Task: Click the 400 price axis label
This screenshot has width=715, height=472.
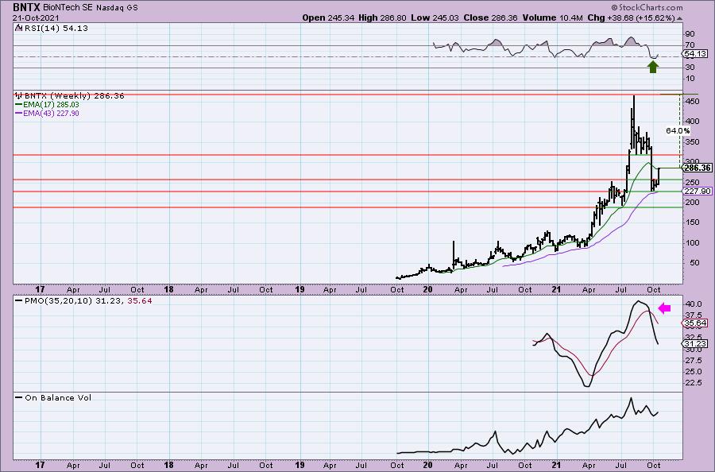Action: [693, 122]
